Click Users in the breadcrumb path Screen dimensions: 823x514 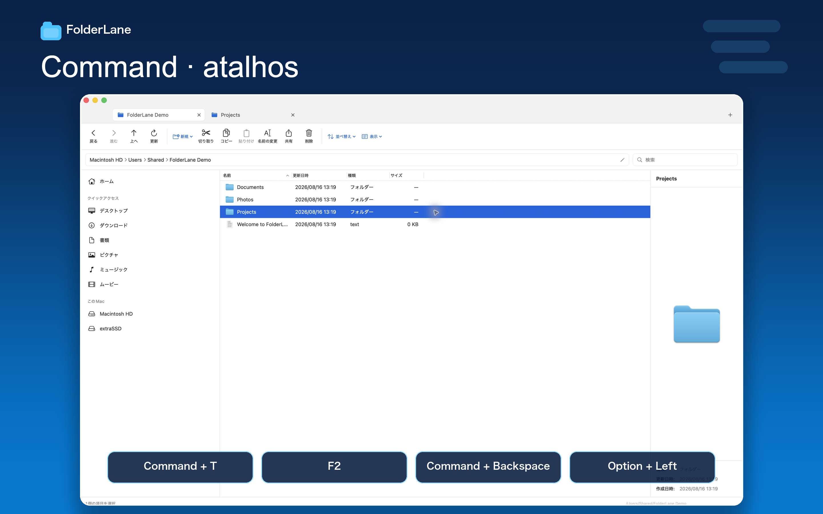click(135, 160)
